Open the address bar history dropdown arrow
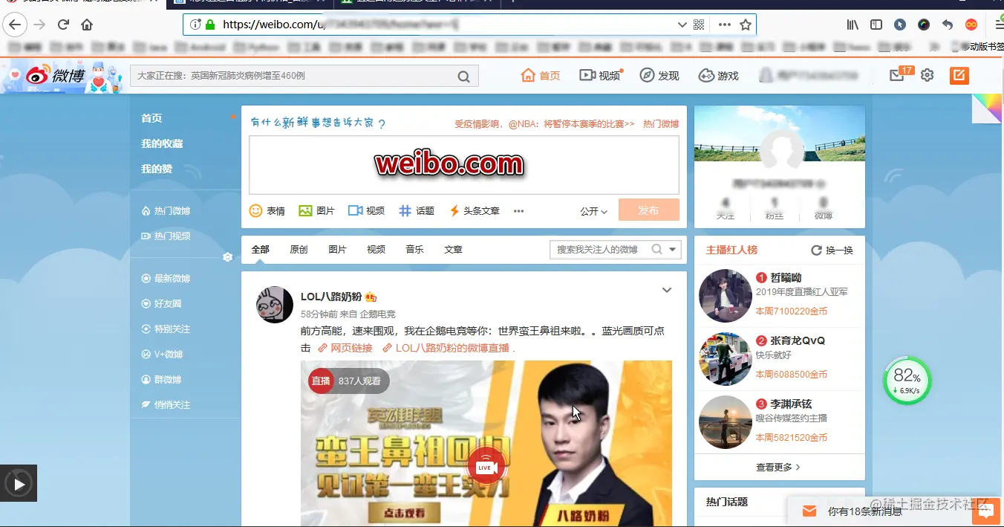This screenshot has width=1004, height=527. [x=682, y=25]
